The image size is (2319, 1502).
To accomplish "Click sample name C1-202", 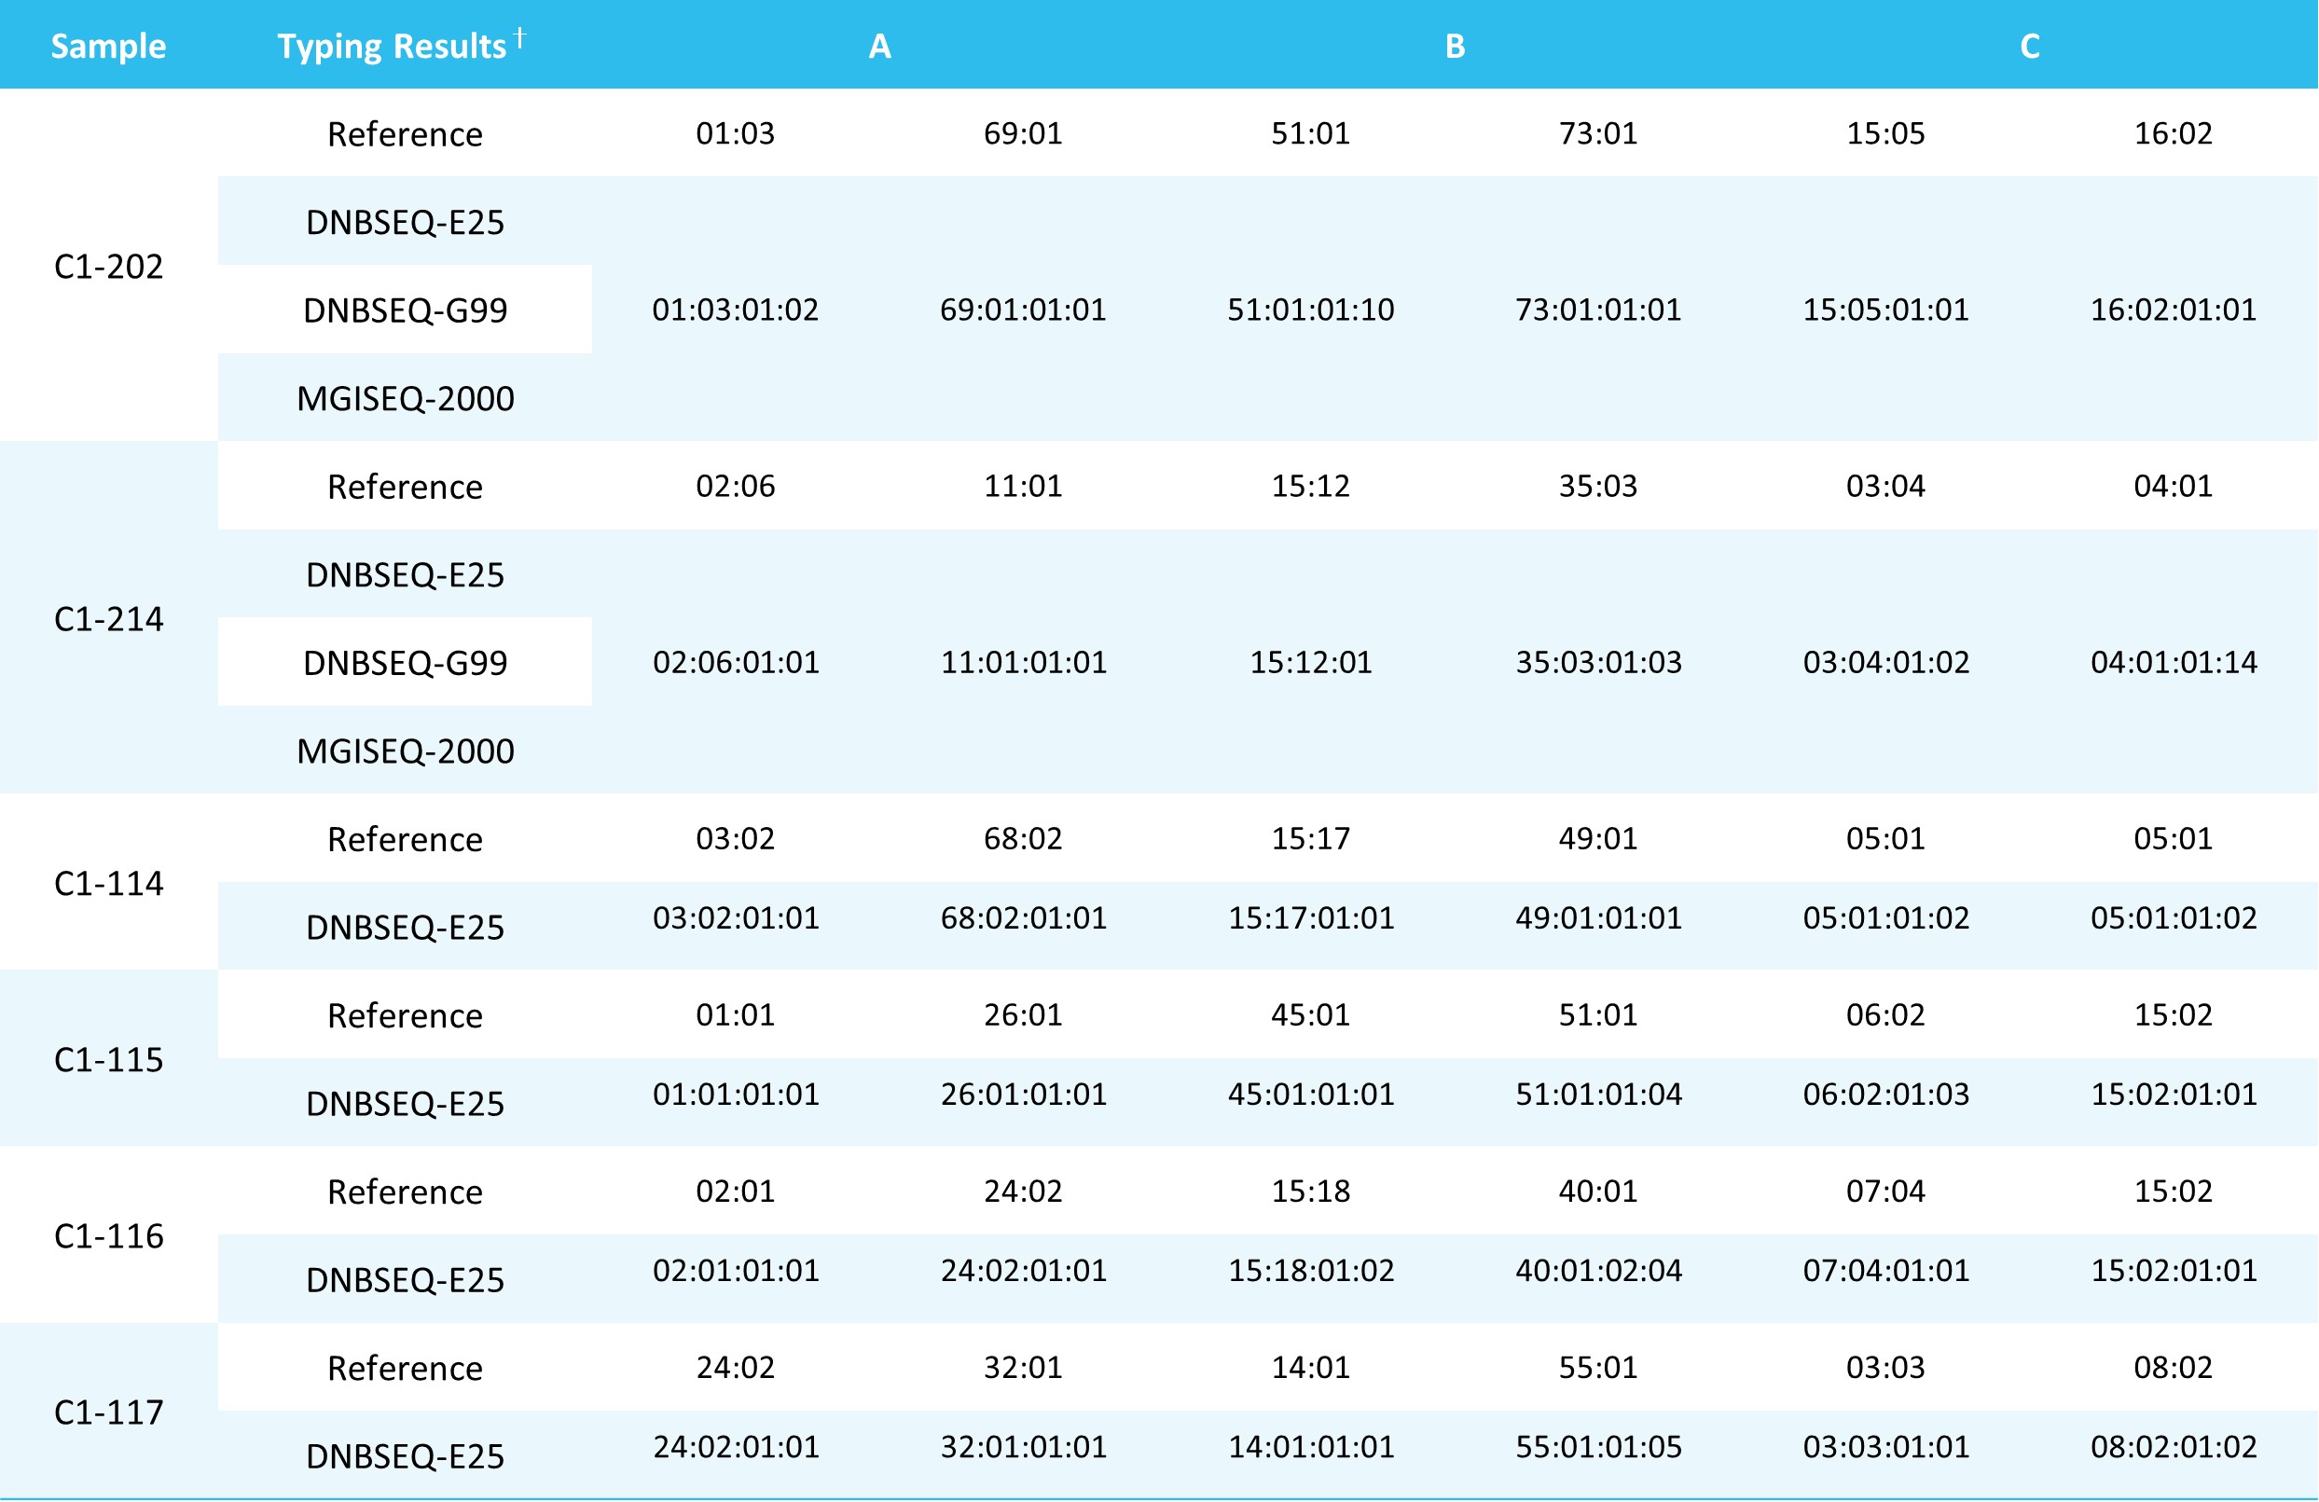I will pos(108,266).
